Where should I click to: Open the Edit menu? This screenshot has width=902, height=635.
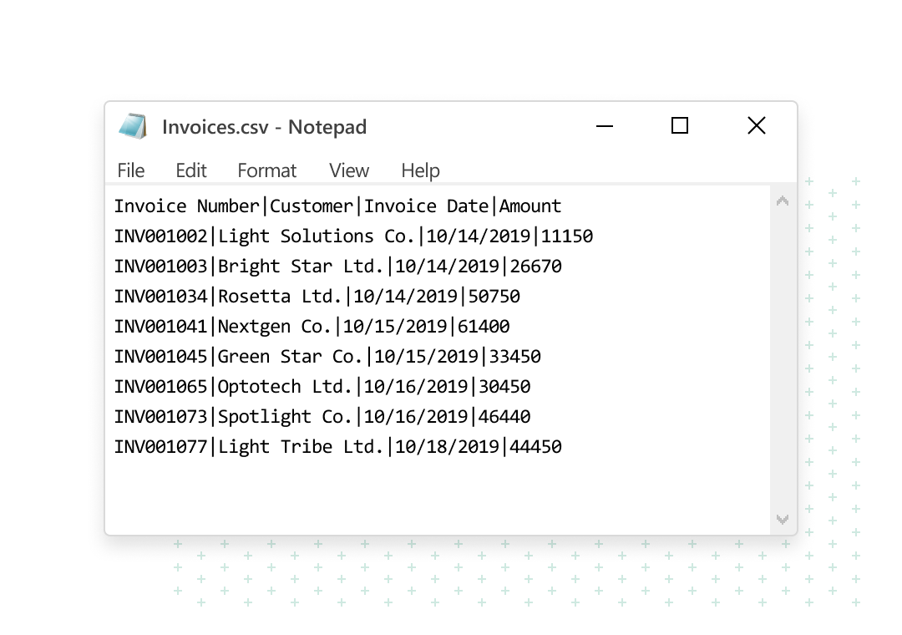pyautogui.click(x=190, y=170)
